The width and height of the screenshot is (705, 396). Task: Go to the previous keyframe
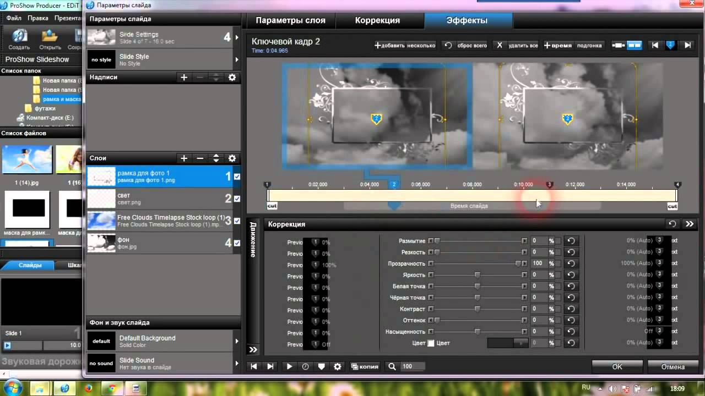655,45
